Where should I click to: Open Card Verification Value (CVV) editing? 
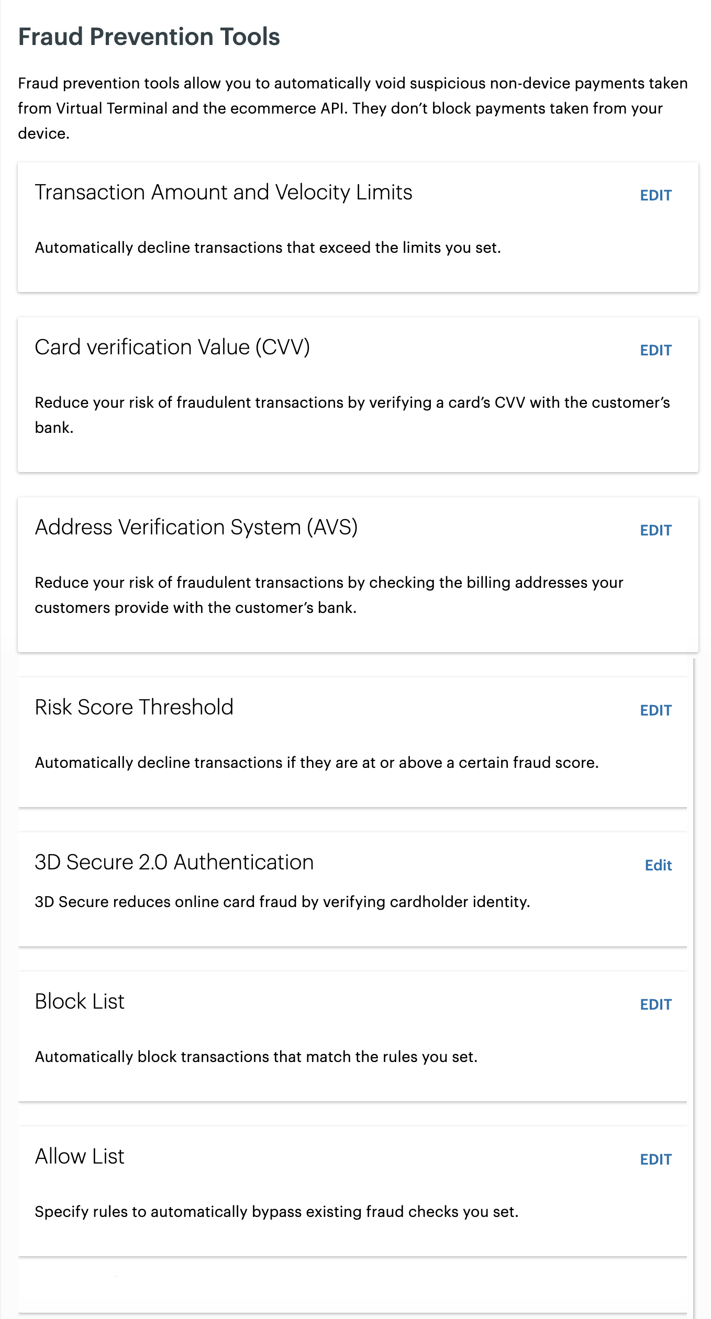(x=656, y=350)
